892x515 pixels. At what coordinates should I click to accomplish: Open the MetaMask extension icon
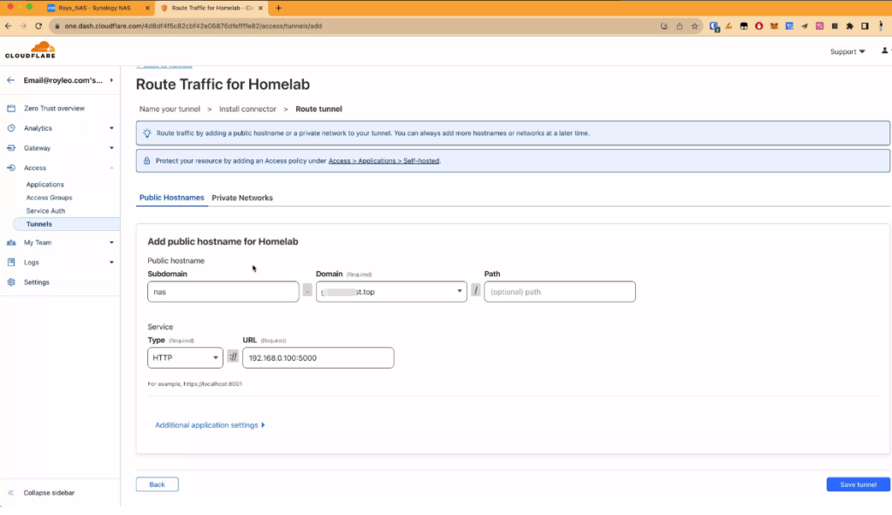tap(773, 26)
